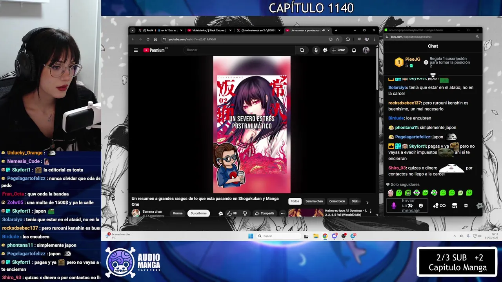502x282 pixels.
Task: Select the Comic book filter chip
Action: point(337,201)
